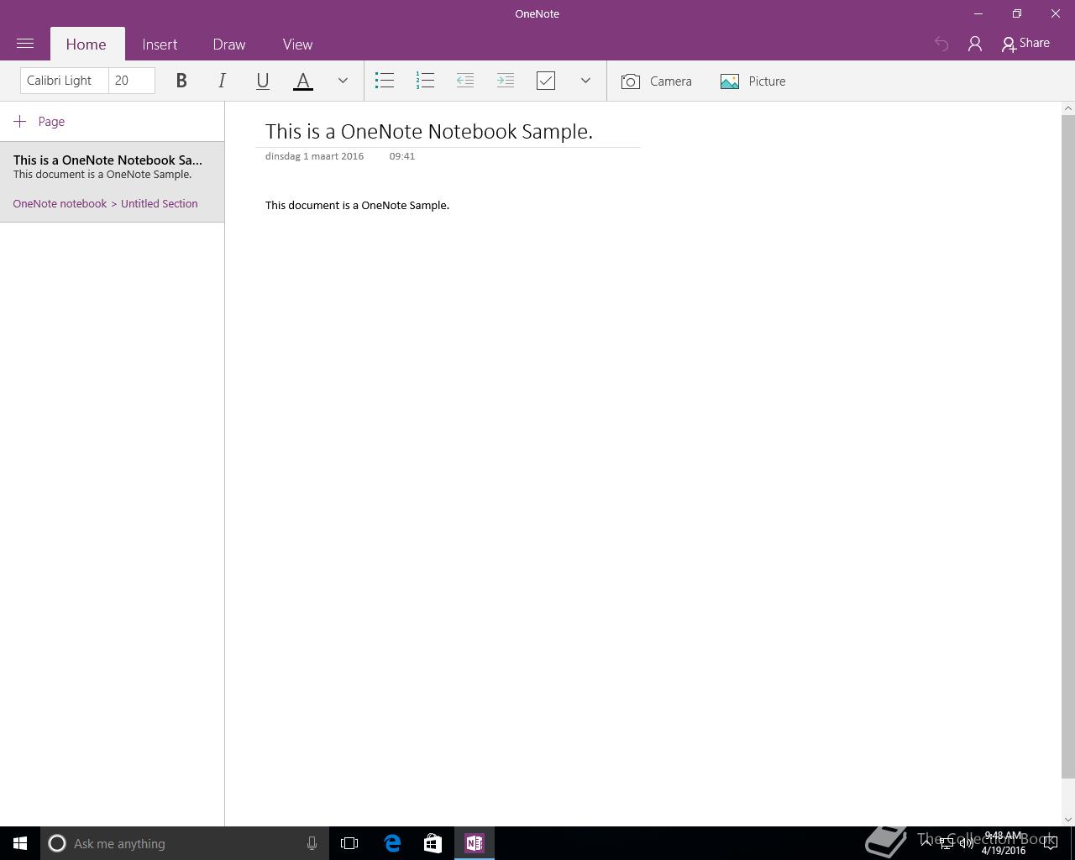This screenshot has width=1075, height=860.
Task: Open the Windows Store from the taskbar
Action: 433,843
